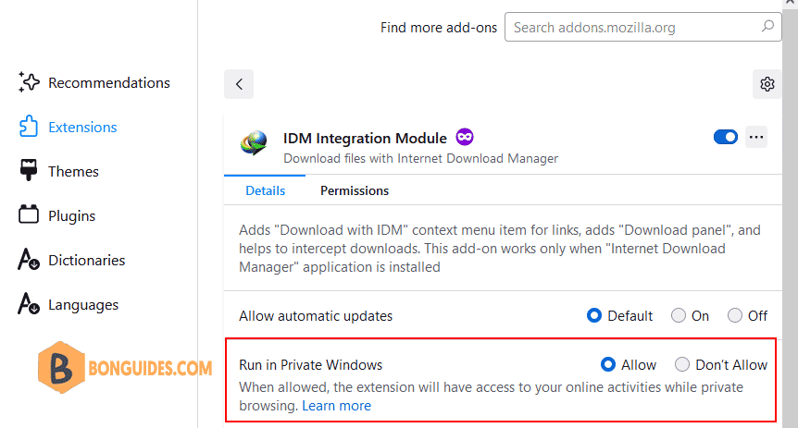Click the Run in Private Windows label
The image size is (798, 428).
pos(310,365)
